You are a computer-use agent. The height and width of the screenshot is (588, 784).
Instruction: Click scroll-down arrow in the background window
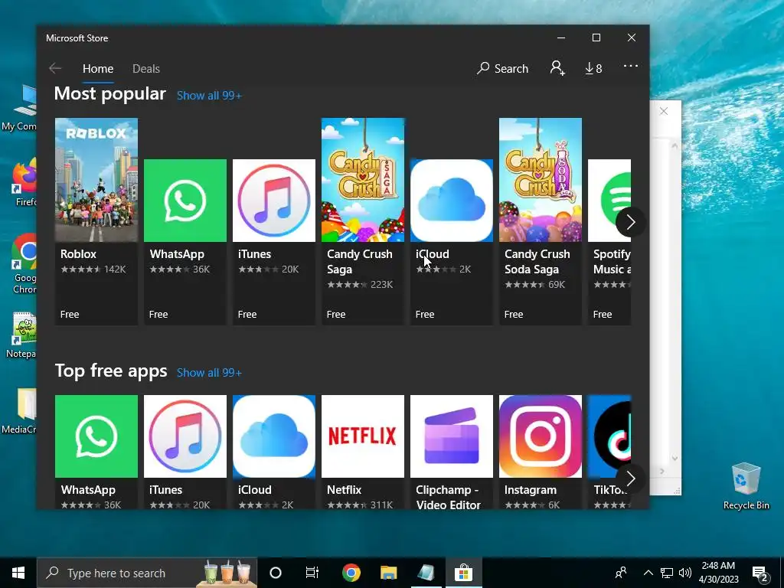coord(675,459)
